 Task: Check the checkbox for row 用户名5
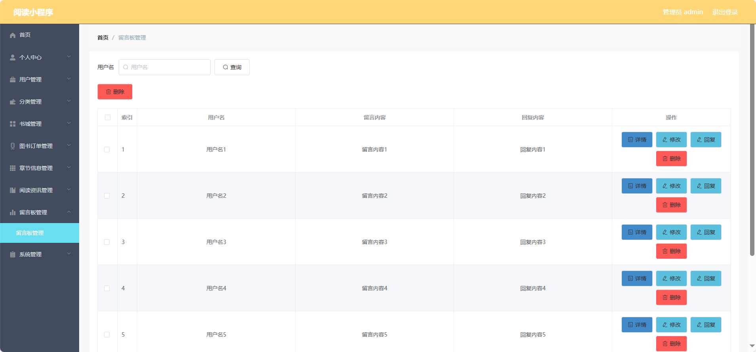[x=107, y=335]
